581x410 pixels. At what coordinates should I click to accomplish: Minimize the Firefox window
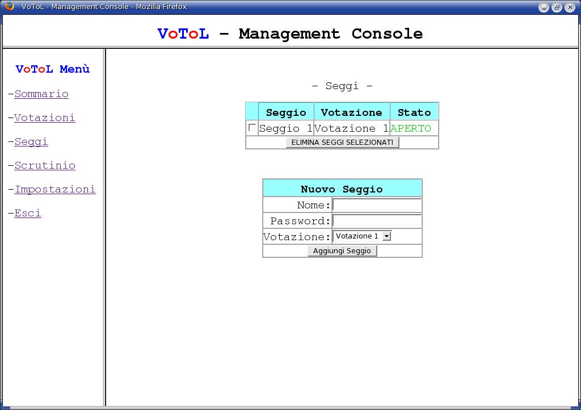[544, 7]
